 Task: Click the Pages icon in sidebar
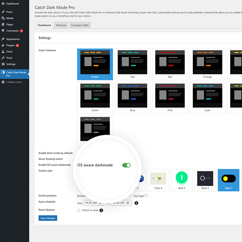[x=3, y=24]
